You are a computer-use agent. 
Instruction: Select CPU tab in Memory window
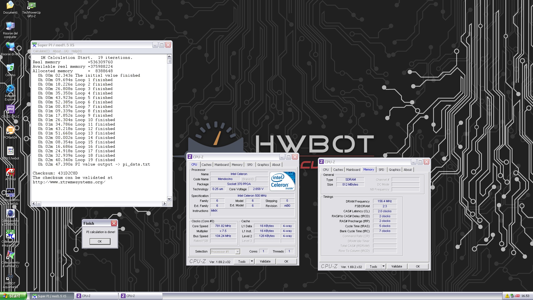pos(326,170)
